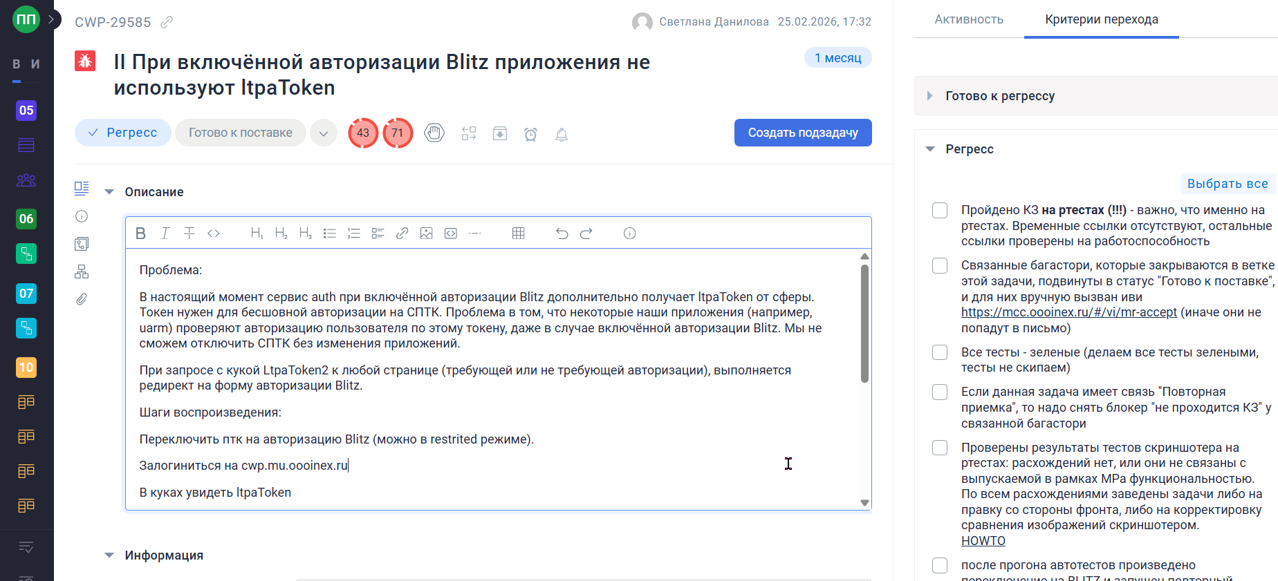Image resolution: width=1278 pixels, height=581 pixels.
Task: Open sidebar item 05
Action: (26, 110)
